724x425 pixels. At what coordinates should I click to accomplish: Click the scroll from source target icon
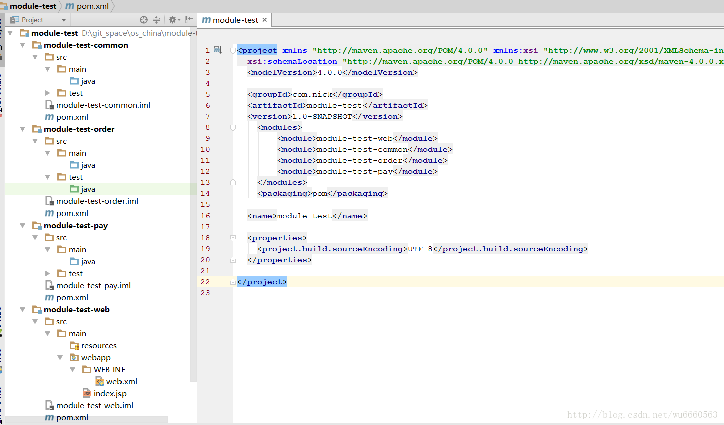(x=144, y=20)
